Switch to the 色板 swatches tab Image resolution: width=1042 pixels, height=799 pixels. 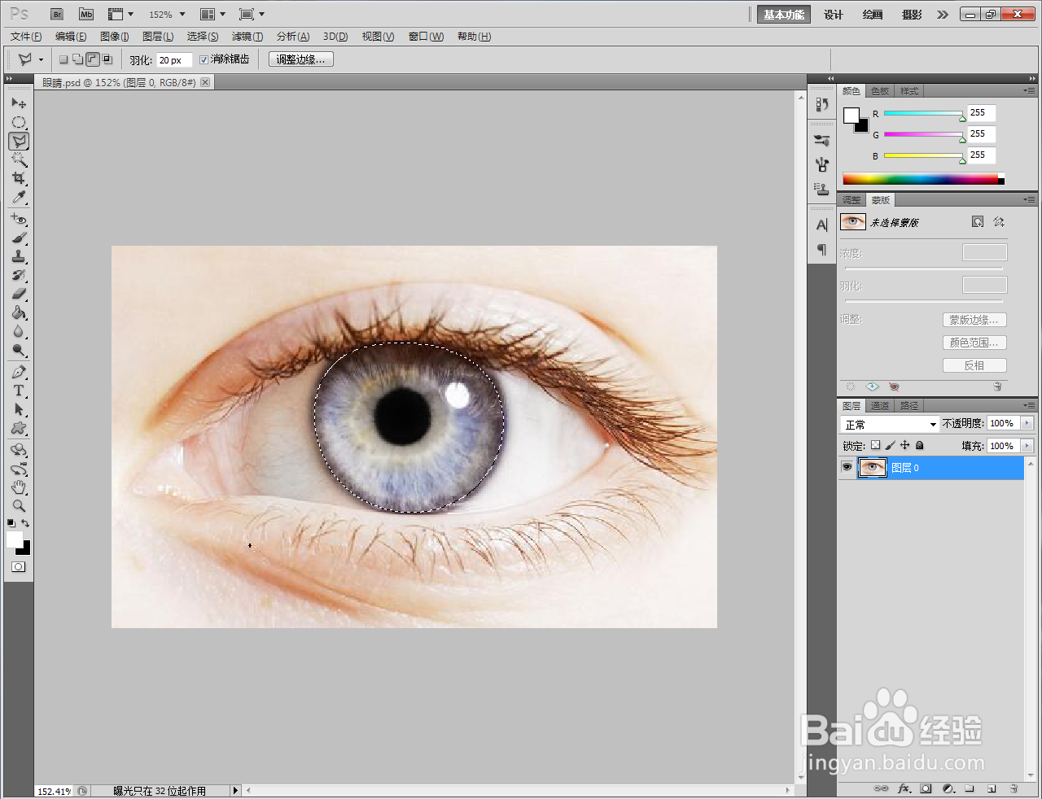880,90
